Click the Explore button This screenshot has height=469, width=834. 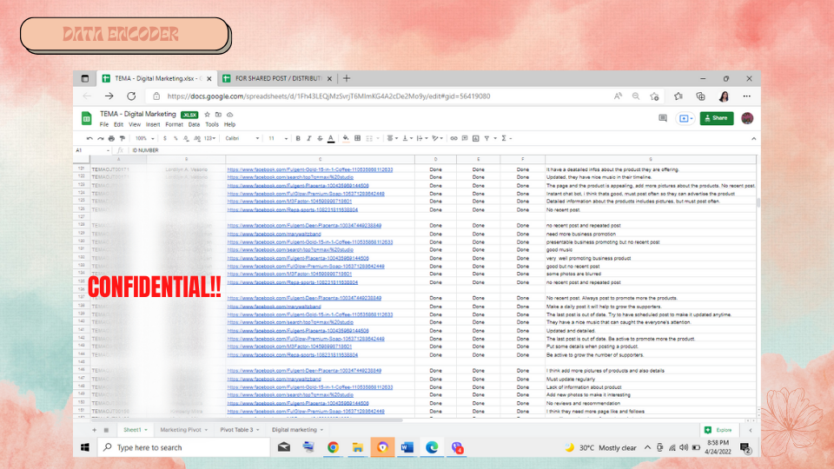(718, 430)
